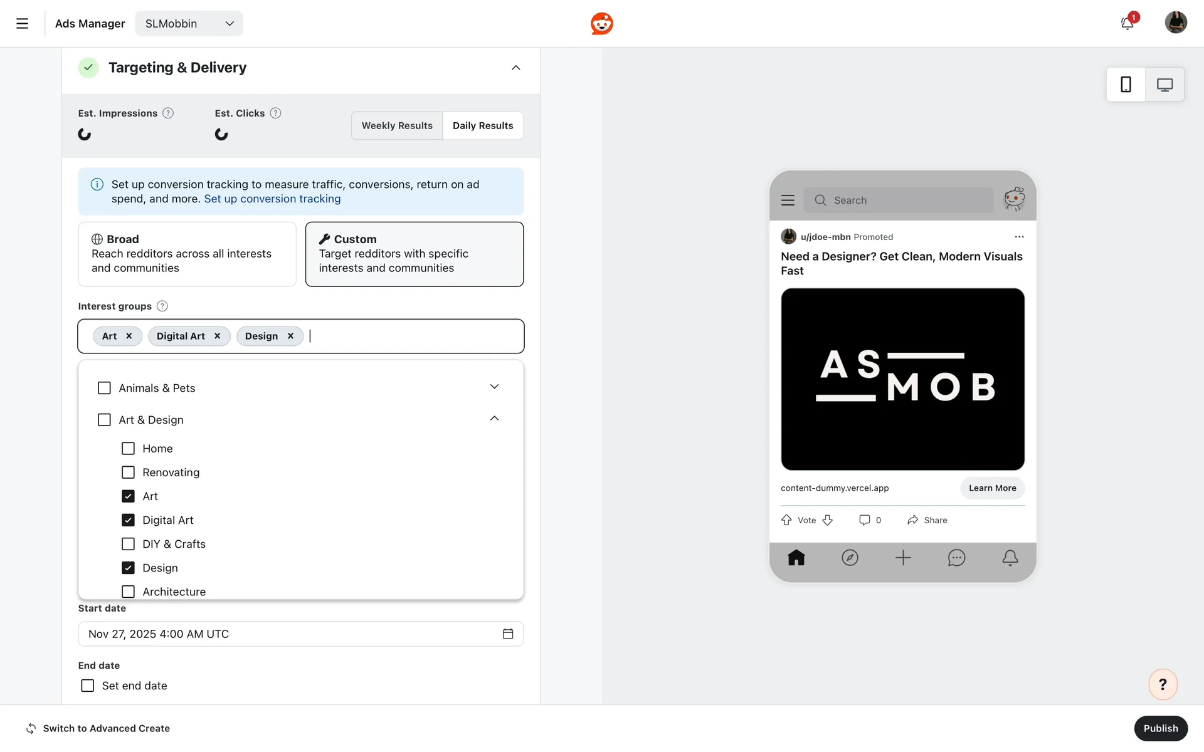The width and height of the screenshot is (1204, 752).
Task: Open the hamburger main menu
Action: click(x=22, y=24)
